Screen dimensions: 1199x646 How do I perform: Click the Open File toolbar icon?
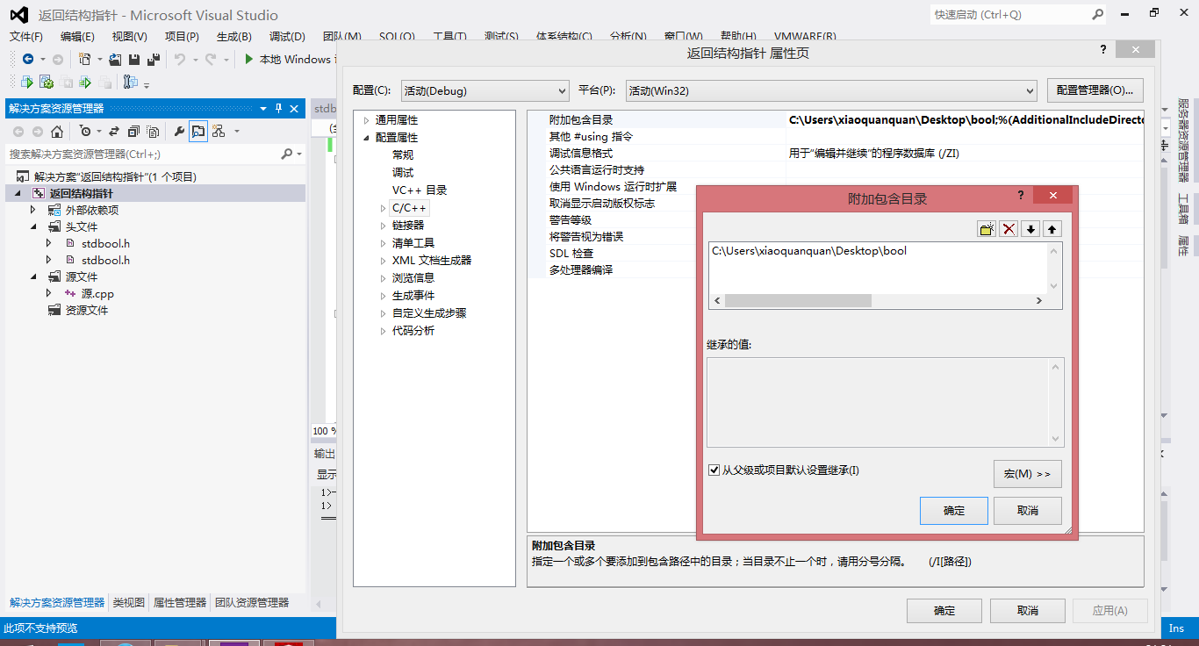(x=115, y=59)
